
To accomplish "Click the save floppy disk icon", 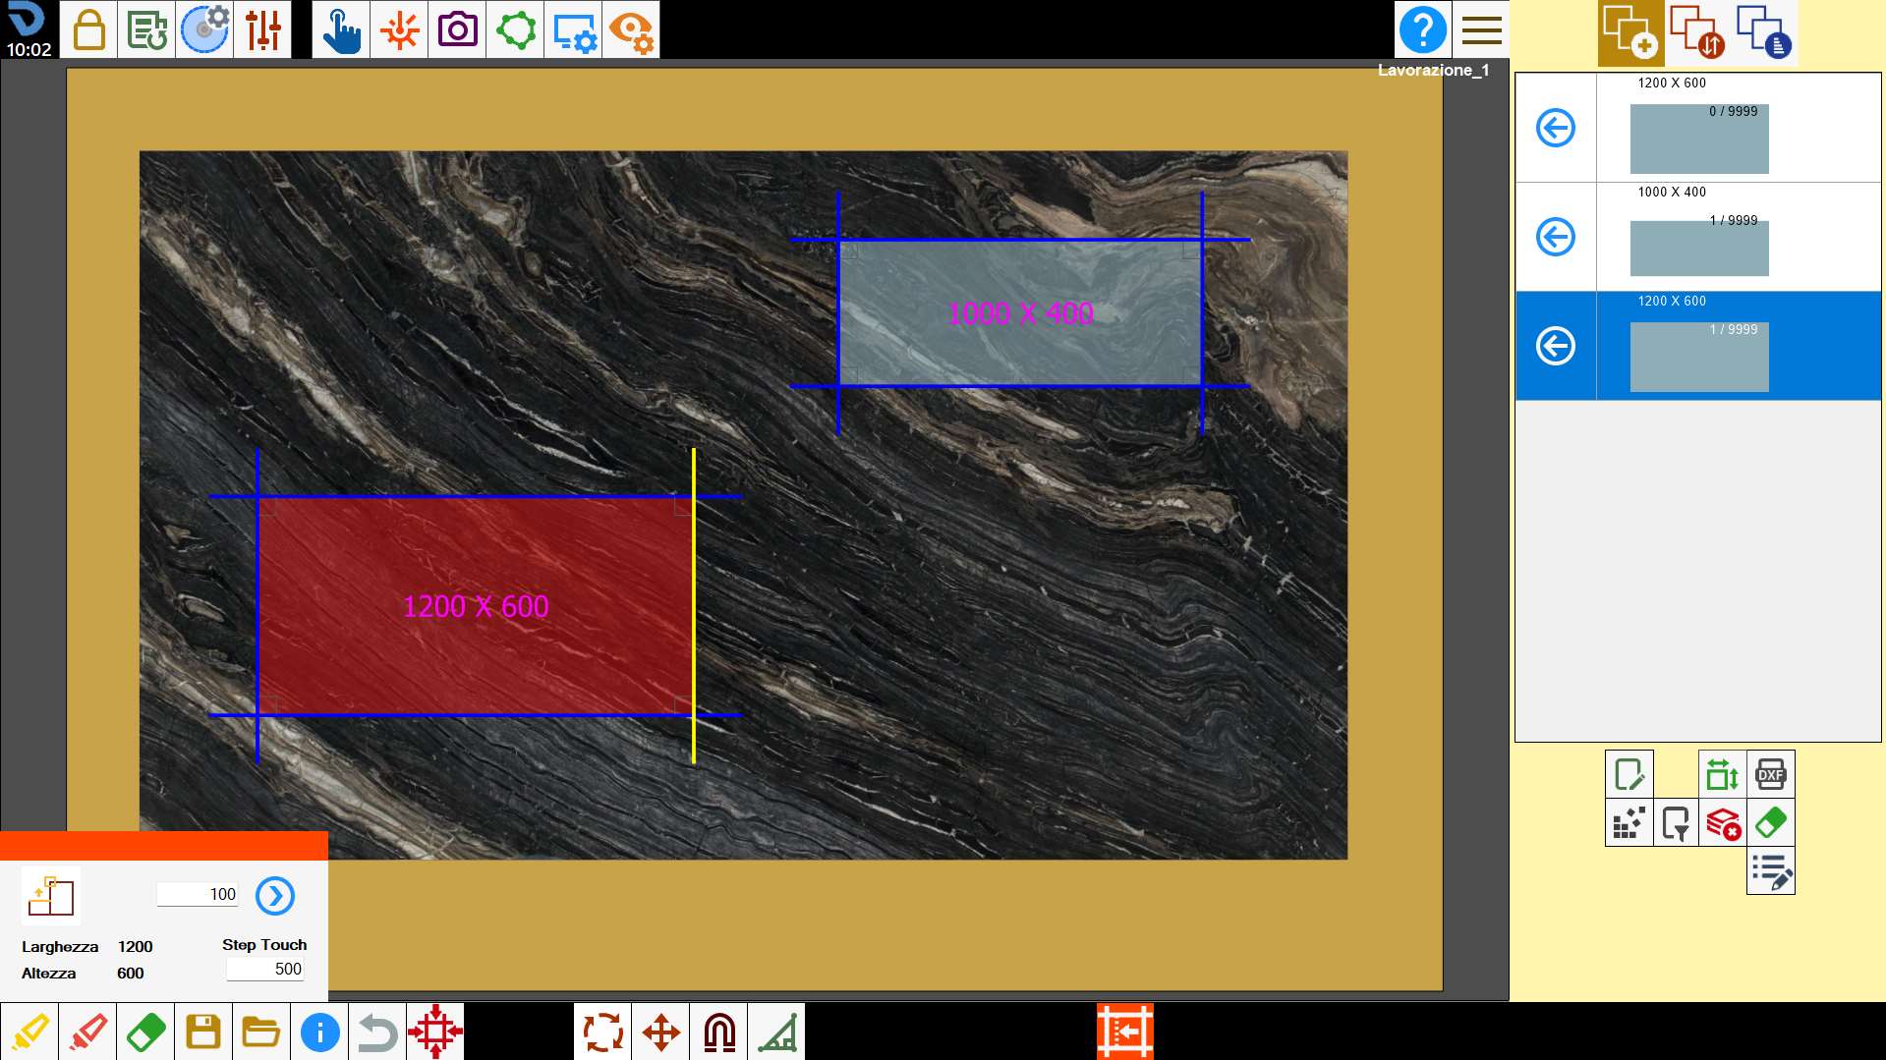I will [x=203, y=1032].
